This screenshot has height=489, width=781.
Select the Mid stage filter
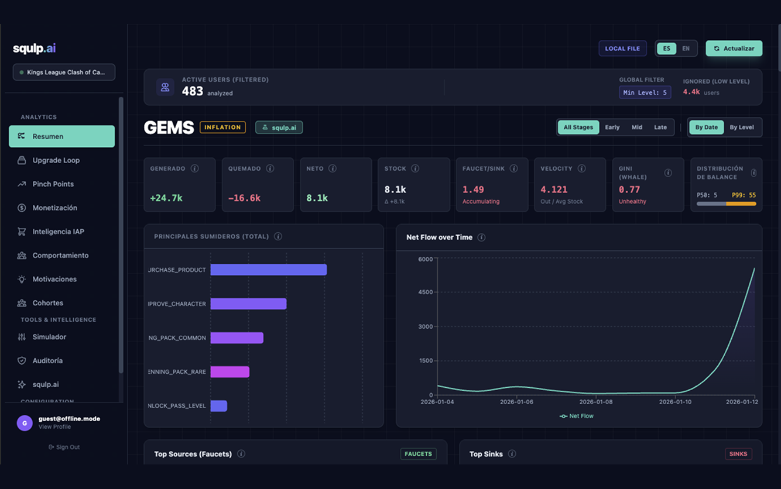coord(637,127)
